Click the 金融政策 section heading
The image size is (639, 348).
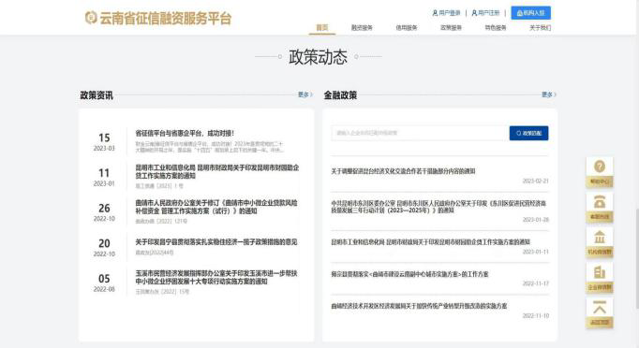(340, 95)
